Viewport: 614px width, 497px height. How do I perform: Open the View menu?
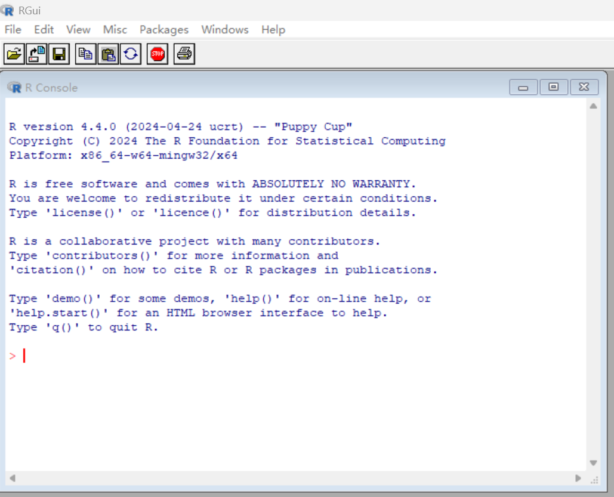point(78,30)
